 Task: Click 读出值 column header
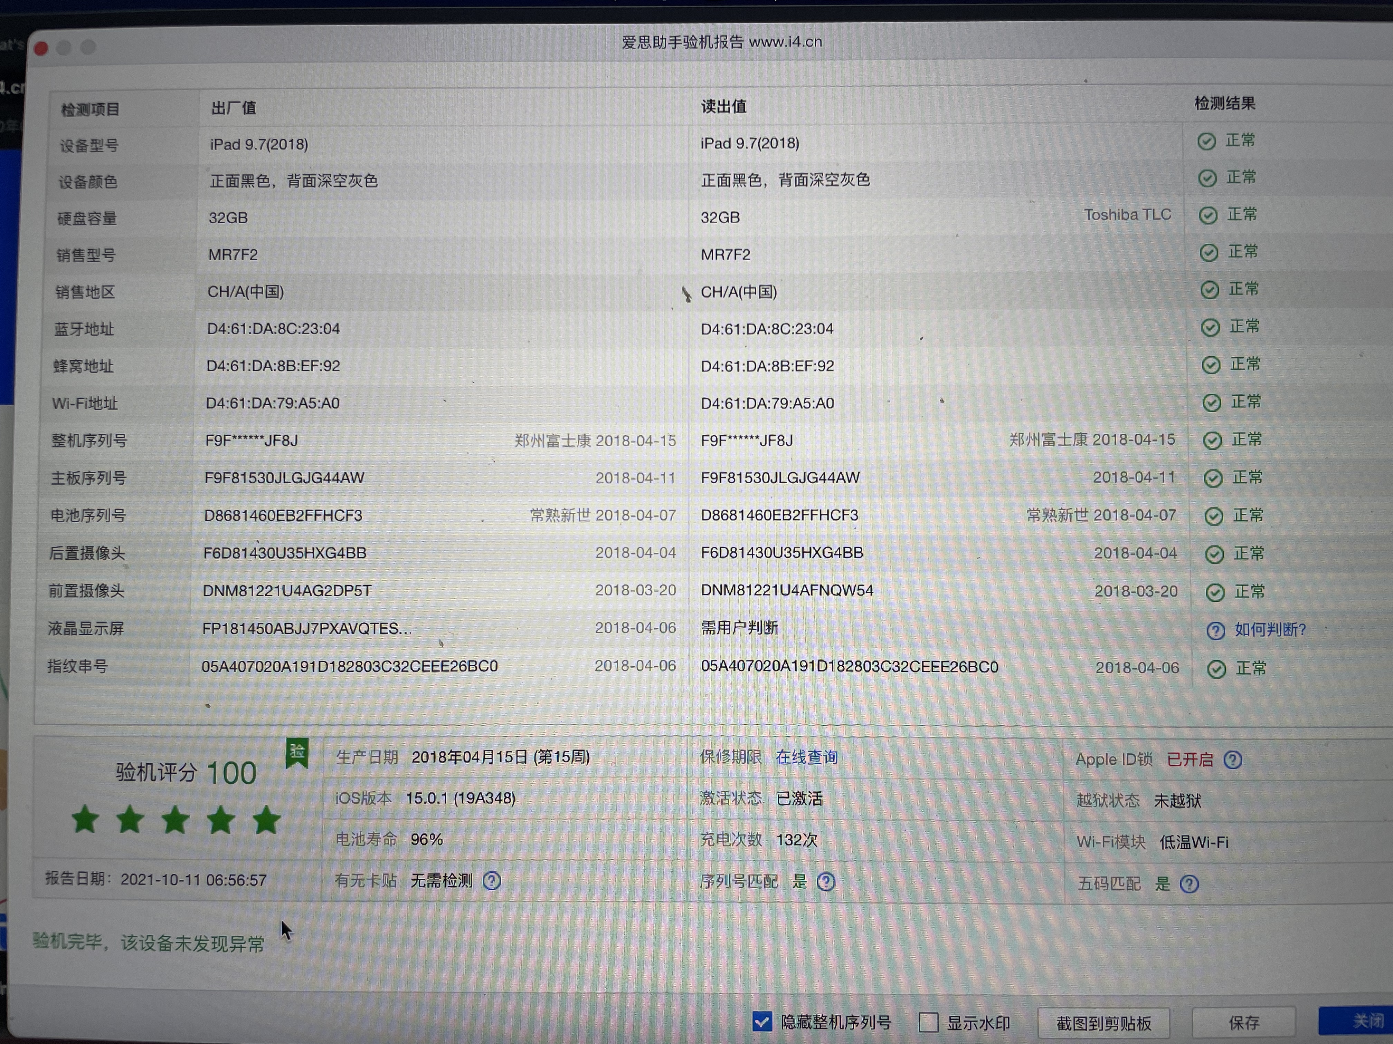[x=723, y=107]
